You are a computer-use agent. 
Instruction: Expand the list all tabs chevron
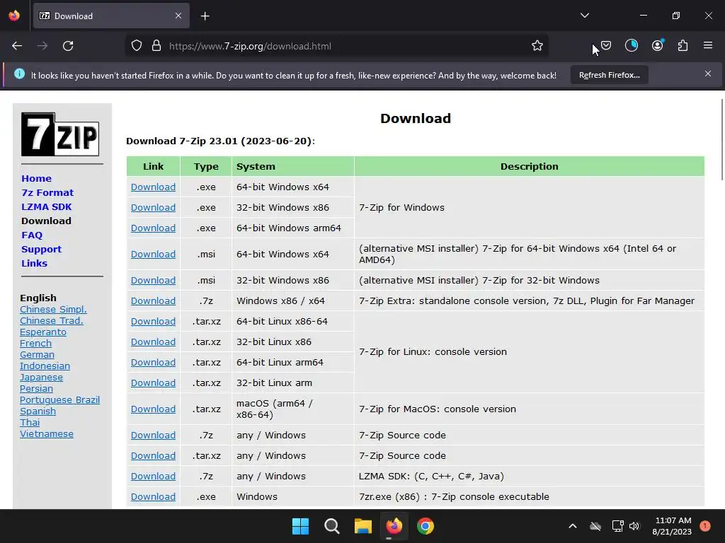click(585, 16)
